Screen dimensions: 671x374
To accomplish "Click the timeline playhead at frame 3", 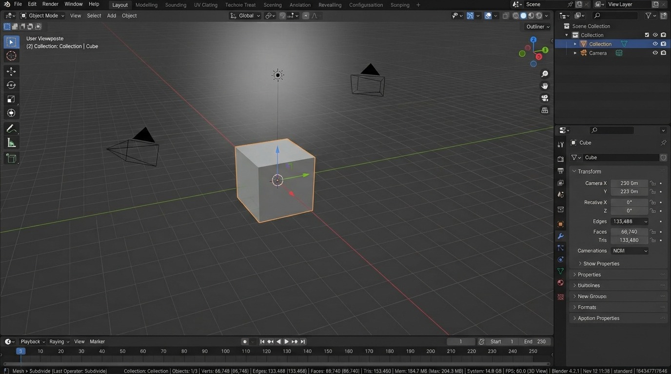I will tap(20, 351).
